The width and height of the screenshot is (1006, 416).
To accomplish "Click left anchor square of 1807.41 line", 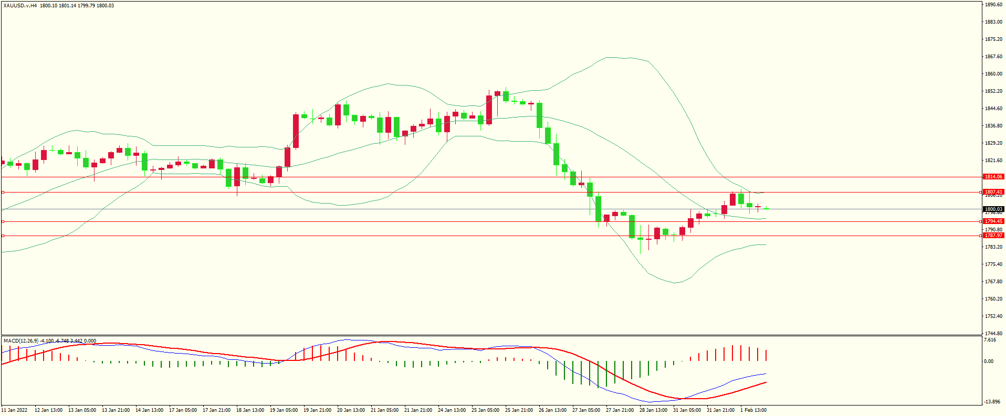I will pyautogui.click(x=3, y=193).
